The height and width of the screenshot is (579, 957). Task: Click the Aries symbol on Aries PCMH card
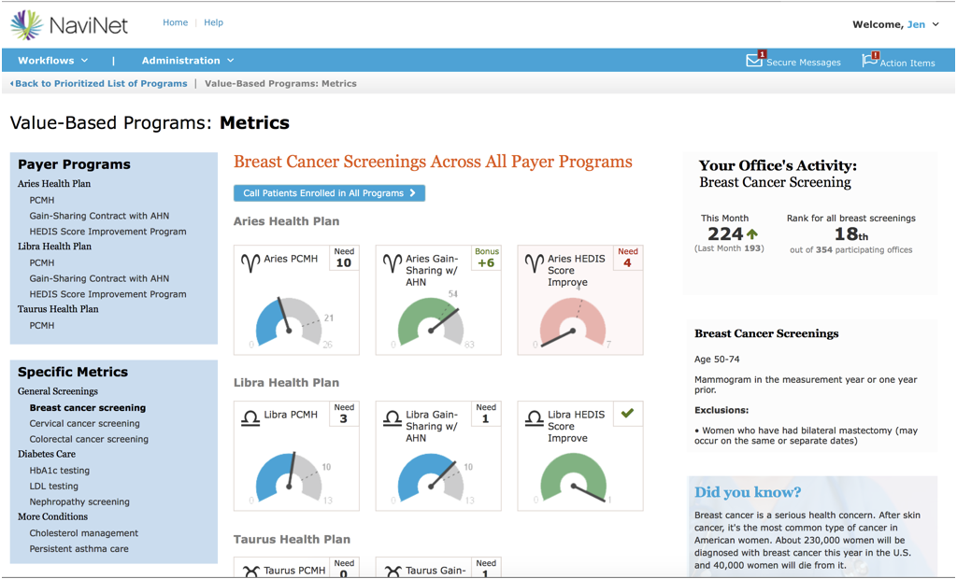tap(250, 262)
